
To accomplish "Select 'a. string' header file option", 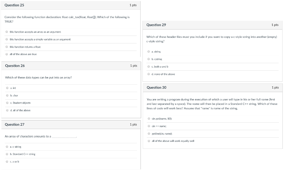I will (x=149, y=52).
